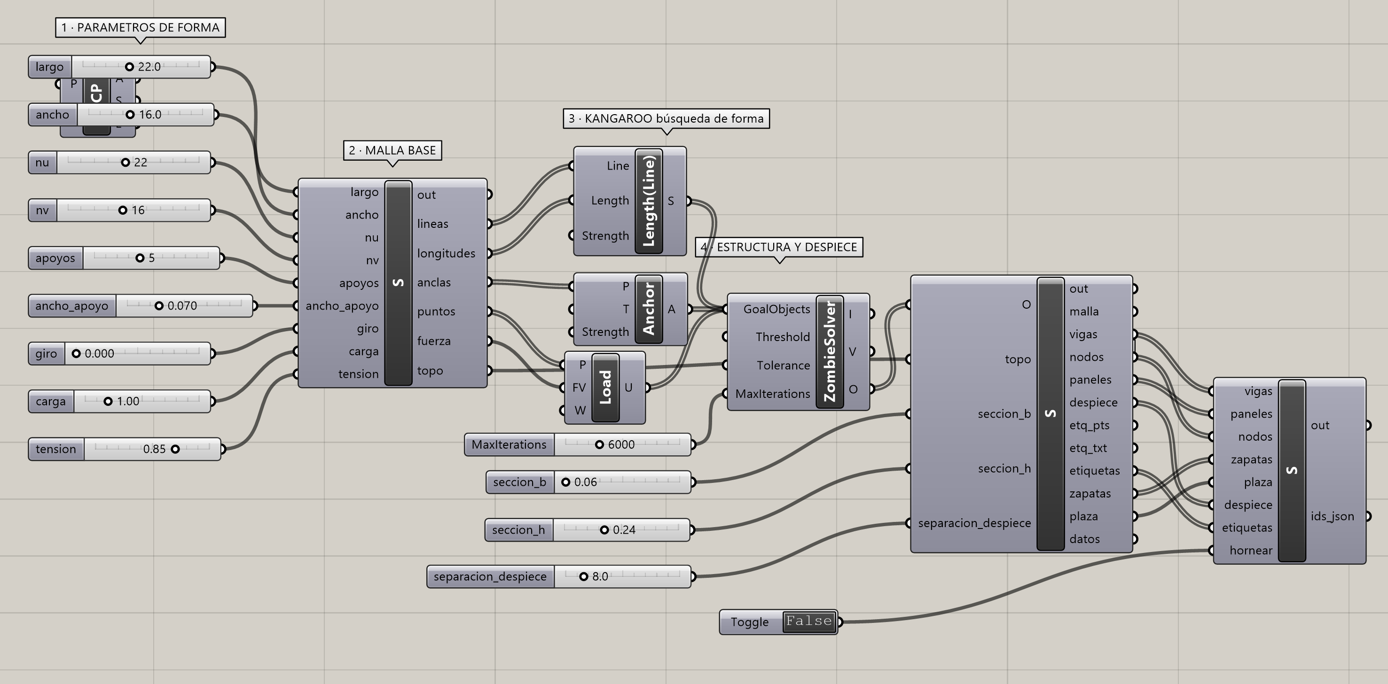This screenshot has width=1388, height=684.
Task: Select the nv slider knob at 16
Action: [x=123, y=210]
